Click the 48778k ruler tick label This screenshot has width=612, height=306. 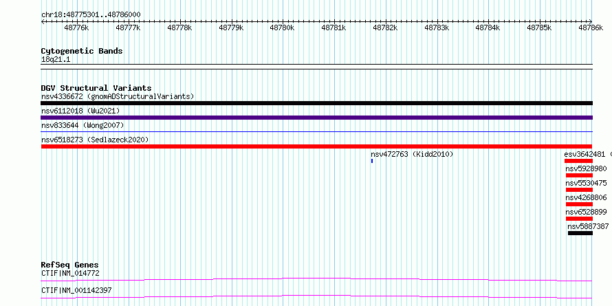[x=179, y=28]
